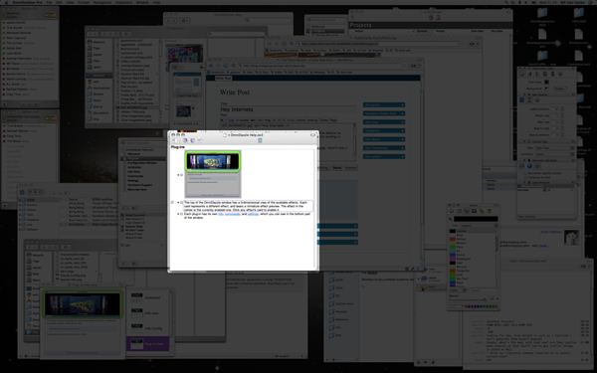The width and height of the screenshot is (597, 373).
Task: Follow the "settings" link in the outline text
Action: coord(253,214)
